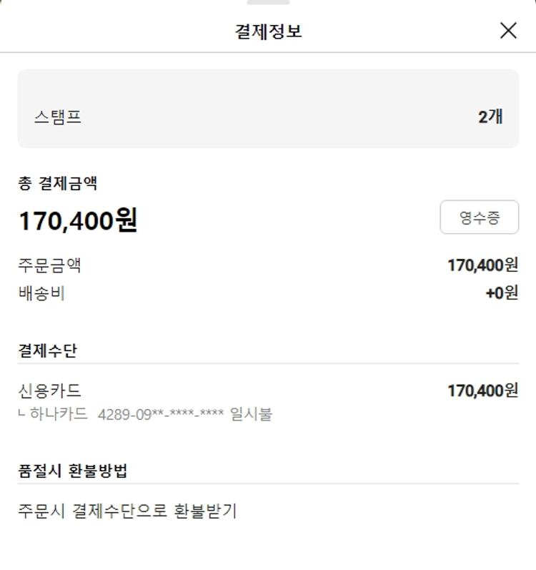Image resolution: width=536 pixels, height=570 pixels.
Task: Click the 170,400원 value beside 주문금액
Action: [482, 265]
